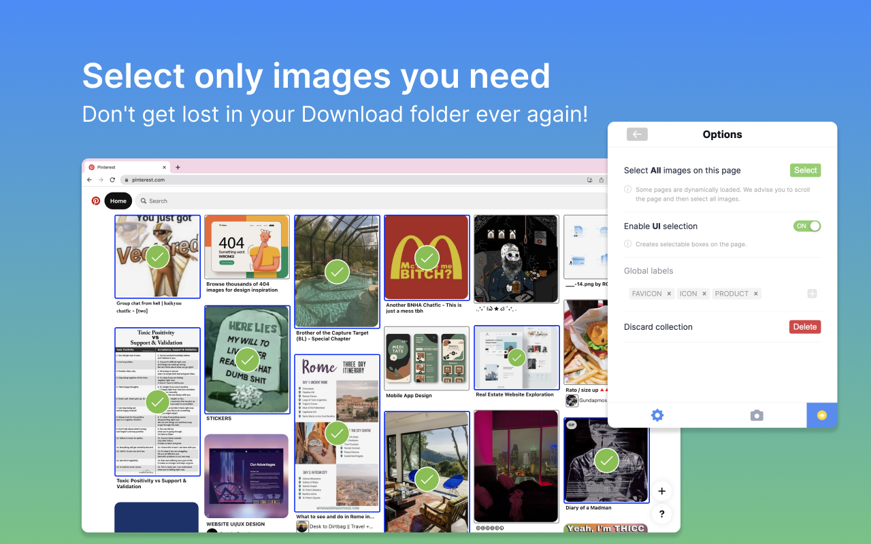Click the Gundapmos profile avatar
The width and height of the screenshot is (871, 544).
572,401
